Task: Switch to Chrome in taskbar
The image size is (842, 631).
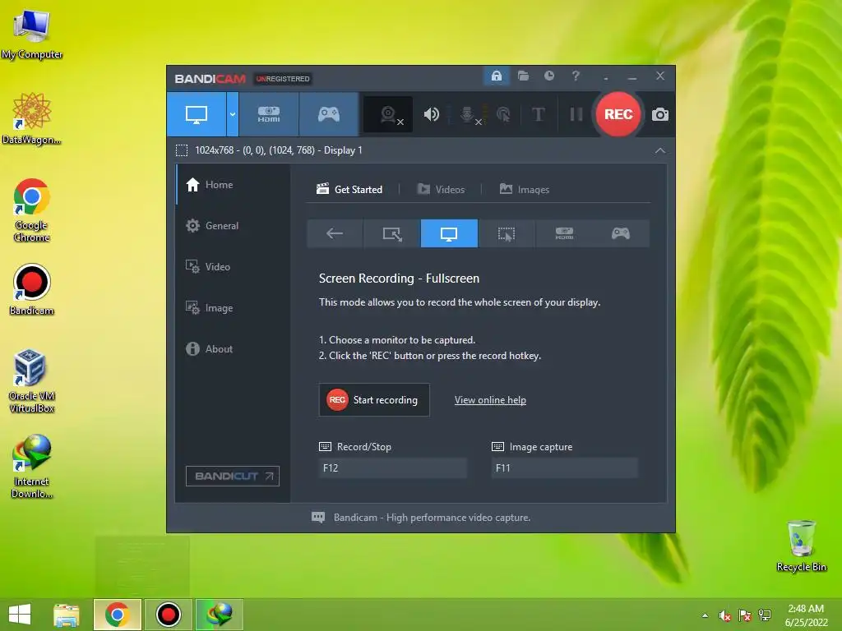Action: pos(118,615)
